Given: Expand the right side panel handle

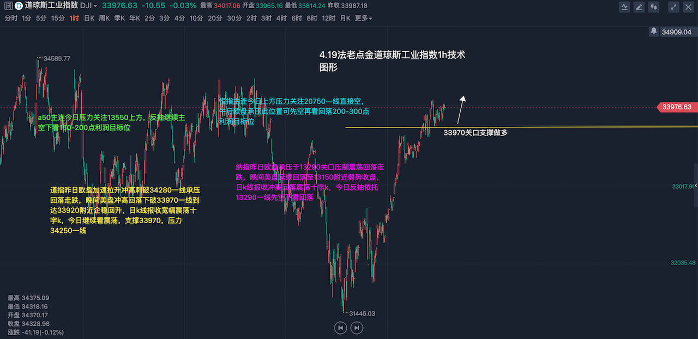Looking at the screenshot, I should click(x=695, y=186).
